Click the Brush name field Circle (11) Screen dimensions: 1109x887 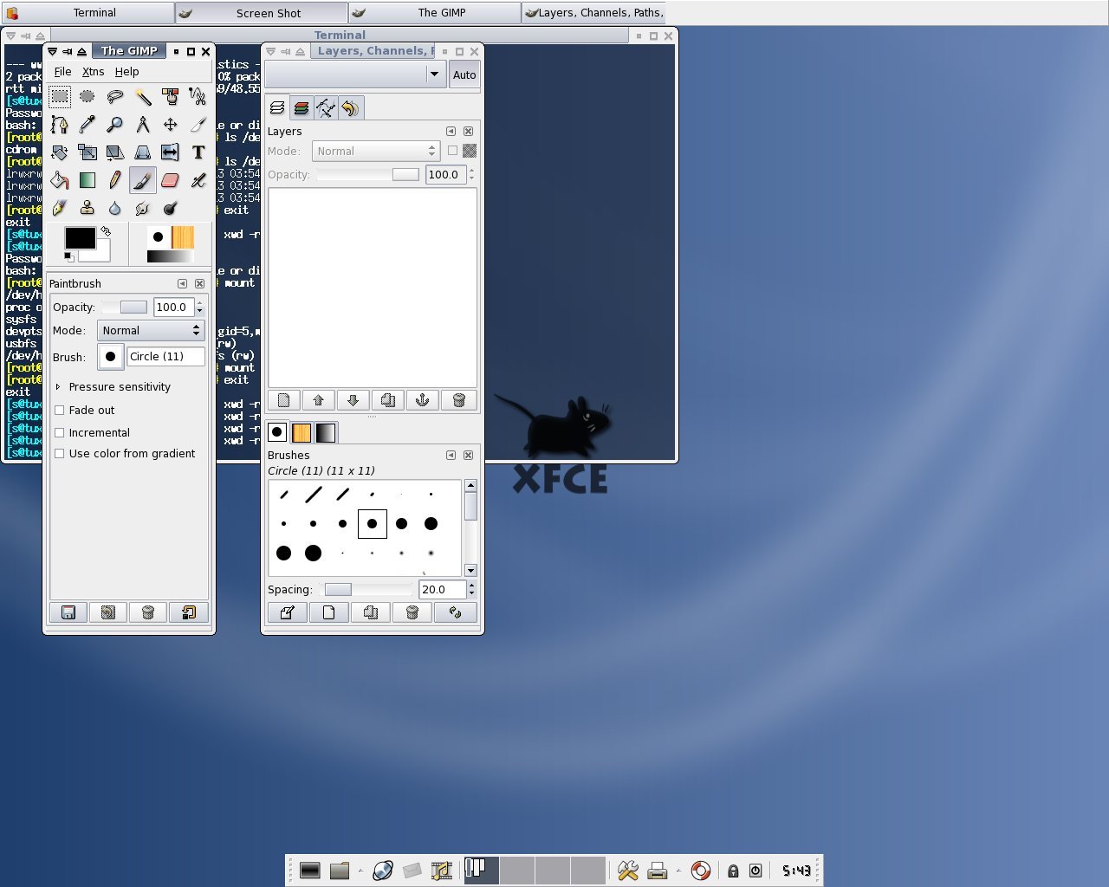click(x=166, y=357)
